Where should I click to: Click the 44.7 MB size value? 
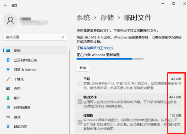(x=175, y=97)
